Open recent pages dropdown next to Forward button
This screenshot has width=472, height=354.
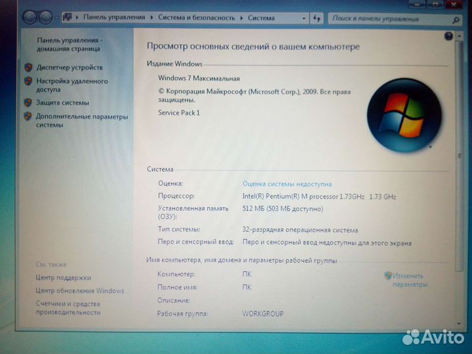(56, 18)
